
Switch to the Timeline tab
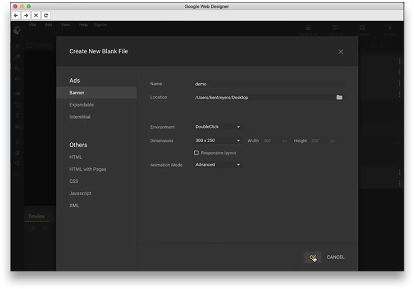(37, 216)
